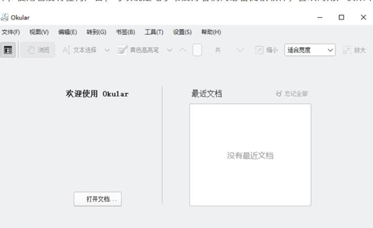This screenshot has width=373, height=228.
Task: Open the Edit (E) menu
Action: pyautogui.click(x=68, y=32)
